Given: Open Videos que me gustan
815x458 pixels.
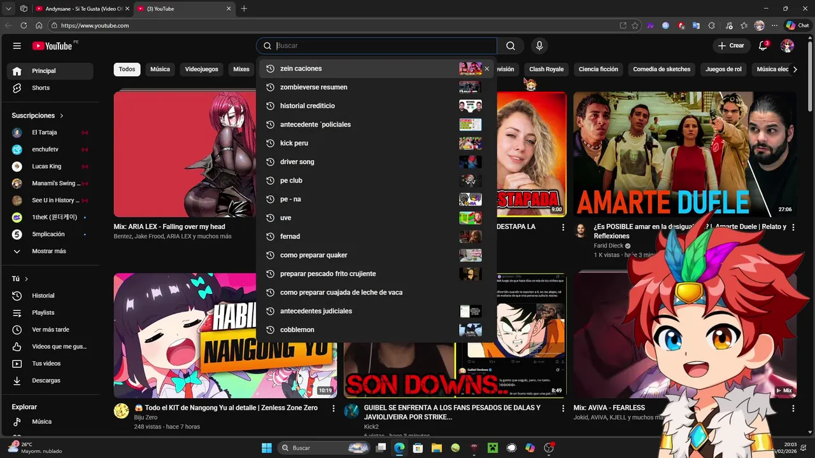Looking at the screenshot, I should click(50, 347).
